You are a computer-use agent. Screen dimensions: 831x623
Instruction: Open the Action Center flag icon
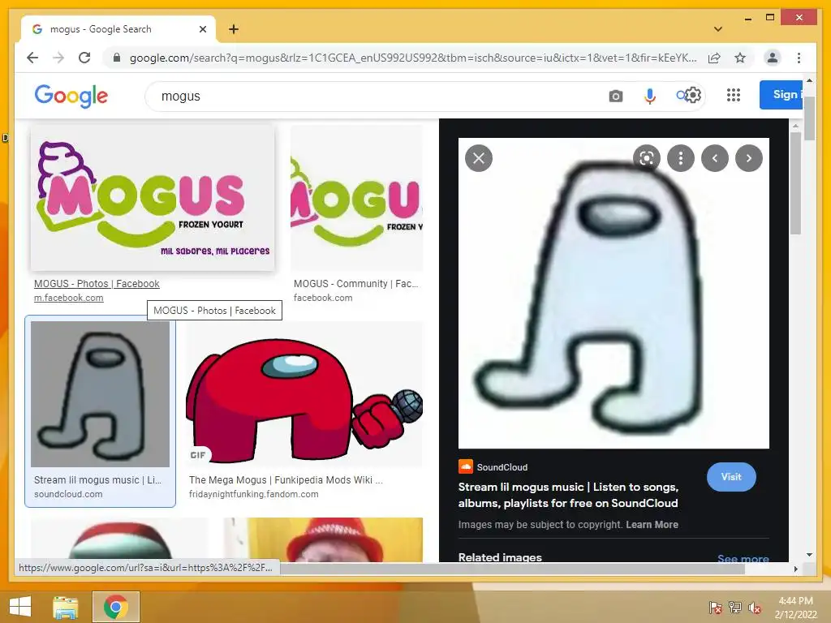coord(716,608)
